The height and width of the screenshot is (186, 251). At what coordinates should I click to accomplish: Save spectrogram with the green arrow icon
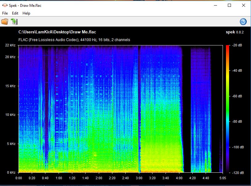(x=14, y=21)
